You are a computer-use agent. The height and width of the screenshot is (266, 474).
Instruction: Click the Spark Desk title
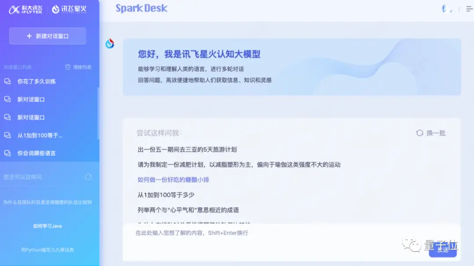(x=141, y=8)
